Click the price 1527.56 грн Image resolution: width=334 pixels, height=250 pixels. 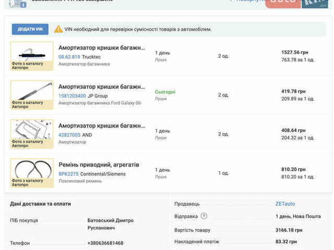(295, 52)
